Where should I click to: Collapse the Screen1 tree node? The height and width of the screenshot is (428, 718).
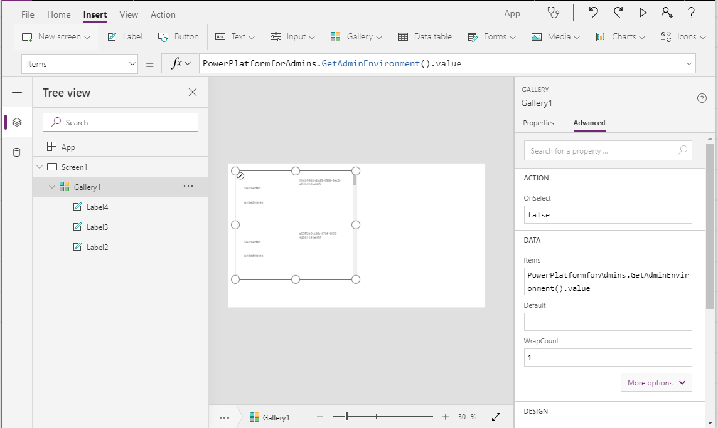point(40,167)
